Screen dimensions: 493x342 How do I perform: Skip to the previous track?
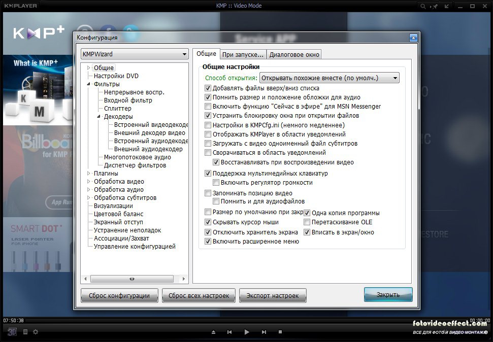point(229,332)
